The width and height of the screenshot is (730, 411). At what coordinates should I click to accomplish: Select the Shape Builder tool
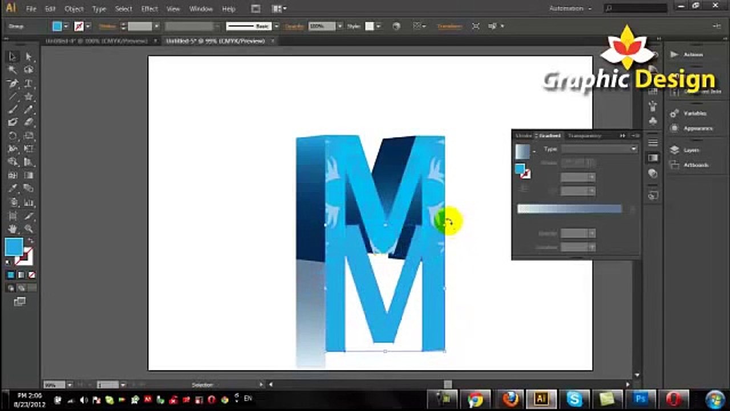point(13,162)
